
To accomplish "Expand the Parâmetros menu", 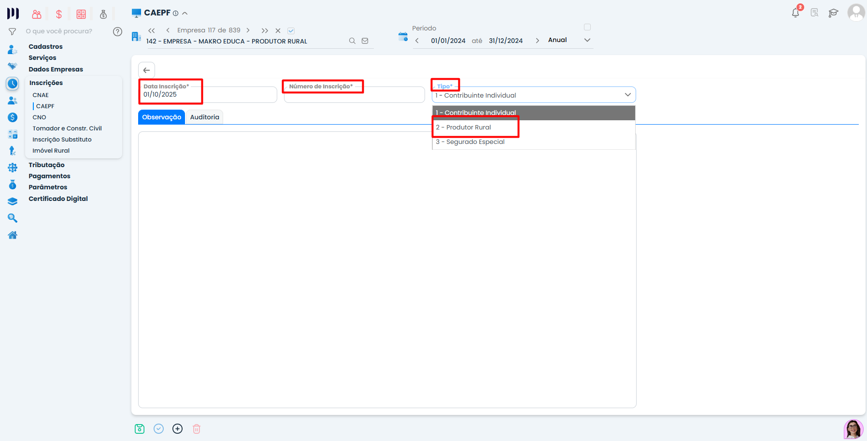I will coord(48,187).
